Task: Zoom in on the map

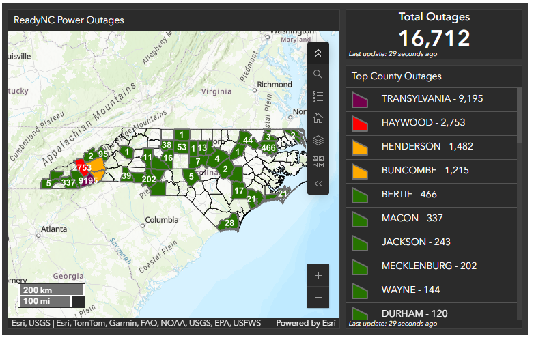Action: (x=318, y=275)
